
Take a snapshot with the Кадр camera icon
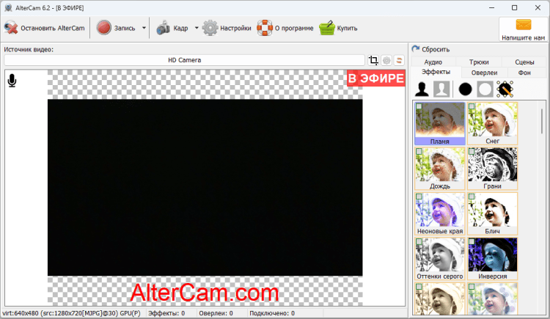tap(163, 28)
